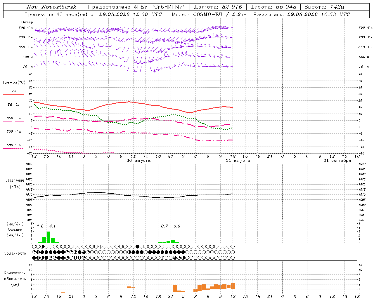
Task: Click the Облачность row label
Action: [15, 253]
